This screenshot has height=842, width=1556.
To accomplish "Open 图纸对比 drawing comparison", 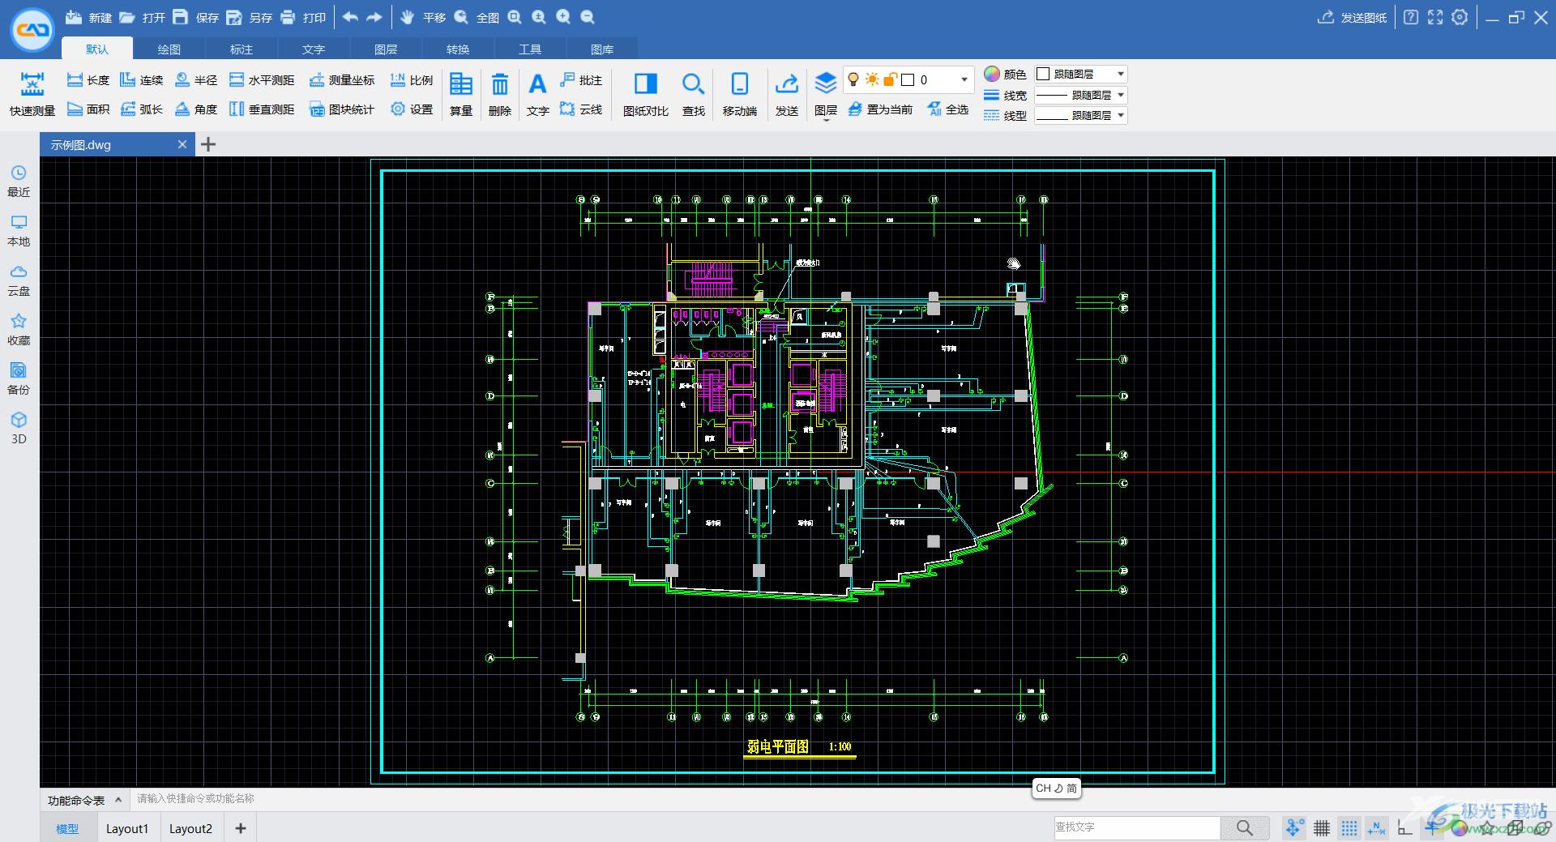I will tap(646, 94).
